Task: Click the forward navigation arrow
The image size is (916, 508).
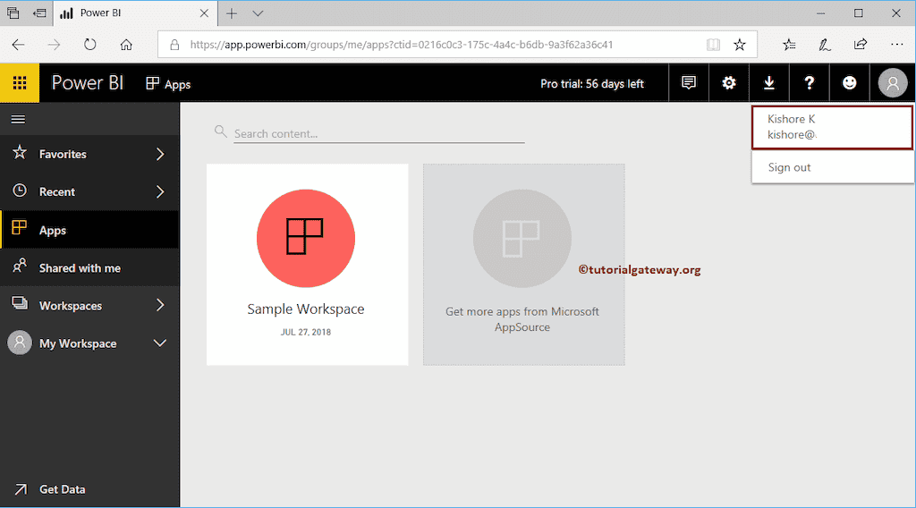Action: point(54,45)
